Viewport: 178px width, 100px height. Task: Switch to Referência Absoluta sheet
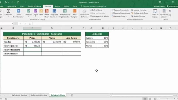[x=39, y=95]
